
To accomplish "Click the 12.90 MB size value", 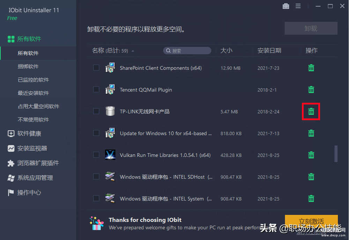I will 231,68.
